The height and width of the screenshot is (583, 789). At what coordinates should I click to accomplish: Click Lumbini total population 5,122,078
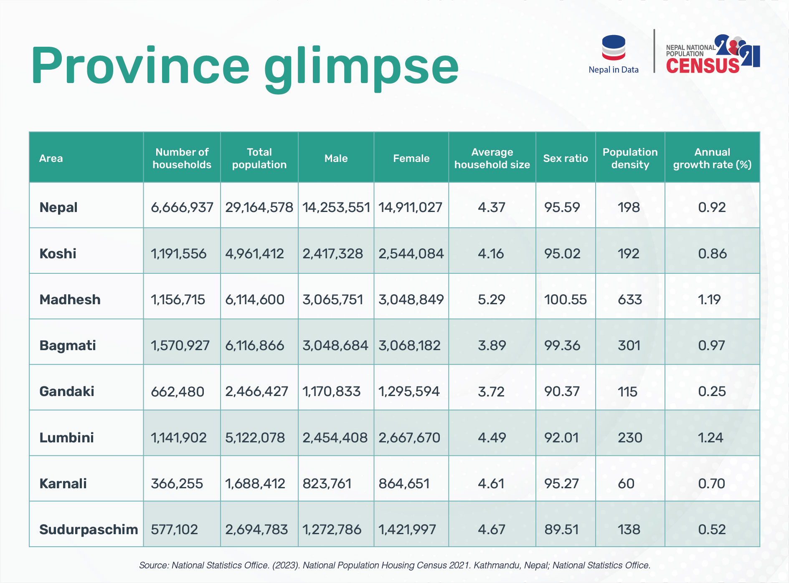[255, 438]
